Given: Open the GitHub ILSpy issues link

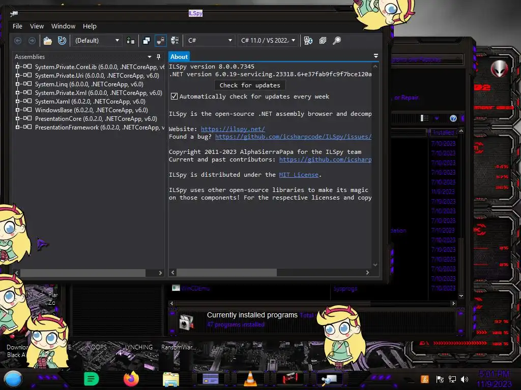Looking at the screenshot, I should click(x=293, y=137).
